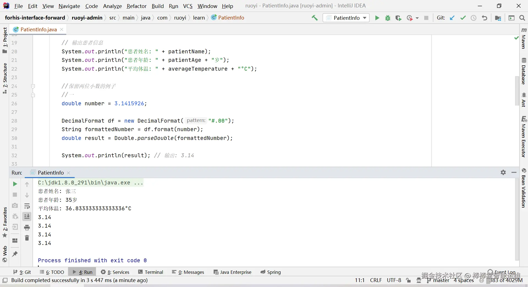Select the PatientInfo.java editor tab
The height and width of the screenshot is (287, 528).
click(x=38, y=29)
